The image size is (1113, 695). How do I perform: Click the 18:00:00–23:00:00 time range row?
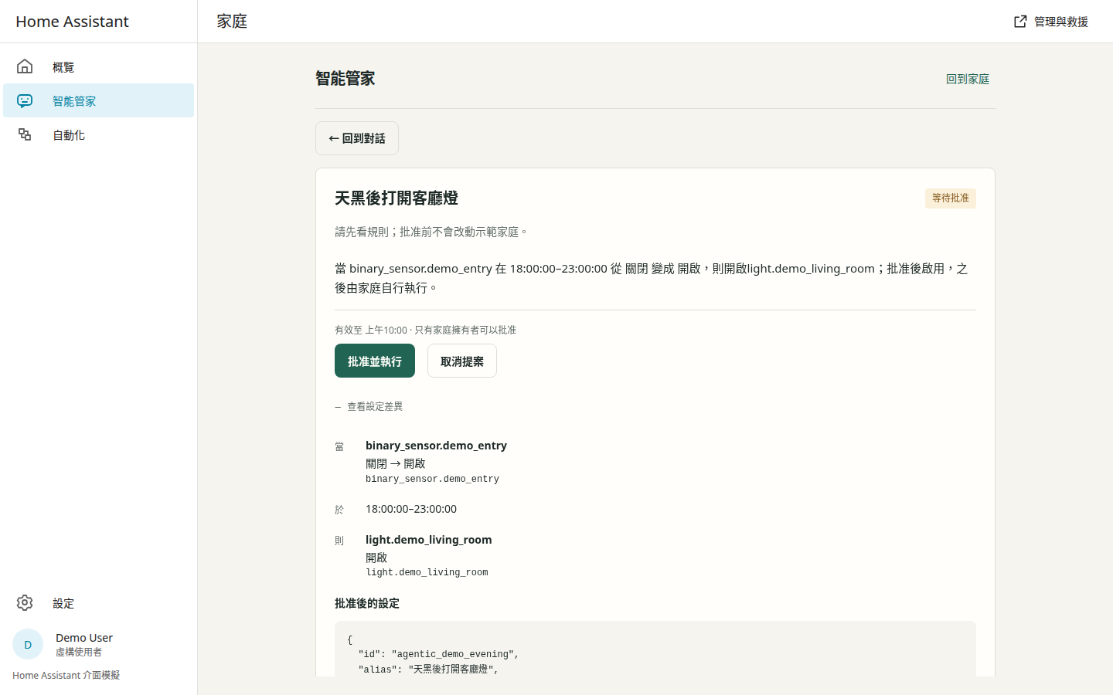pyautogui.click(x=411, y=509)
